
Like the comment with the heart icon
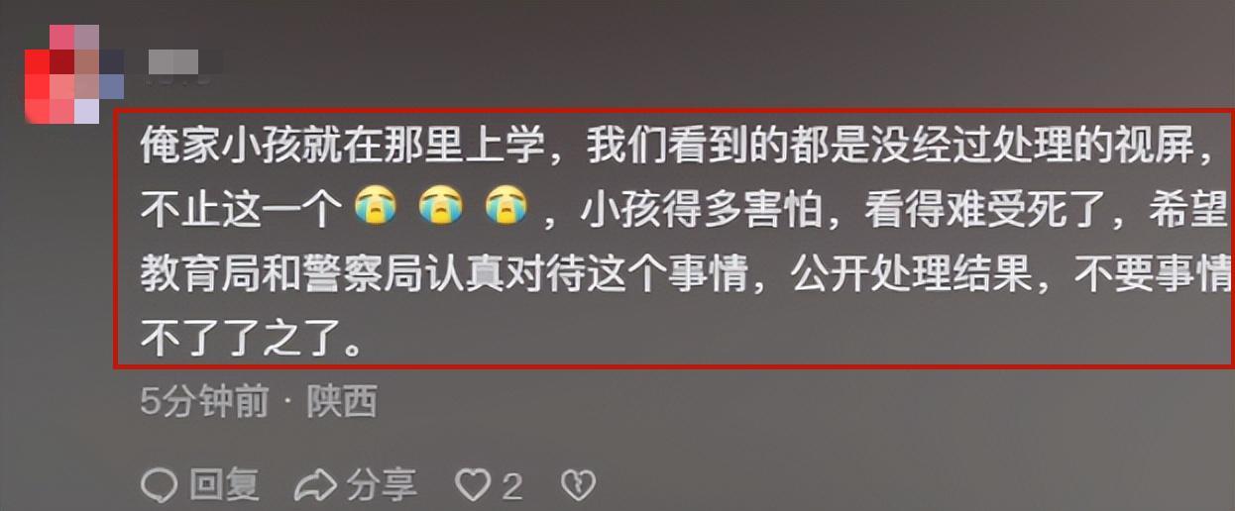pos(473,485)
